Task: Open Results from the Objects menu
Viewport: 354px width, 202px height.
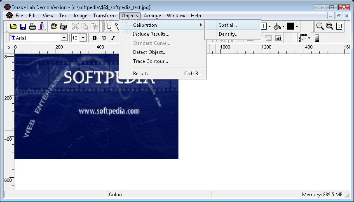Action: point(162,74)
